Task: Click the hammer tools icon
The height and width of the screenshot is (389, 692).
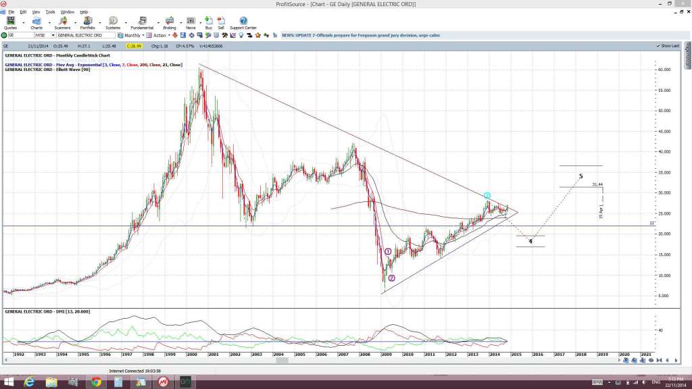Action: coord(224,35)
